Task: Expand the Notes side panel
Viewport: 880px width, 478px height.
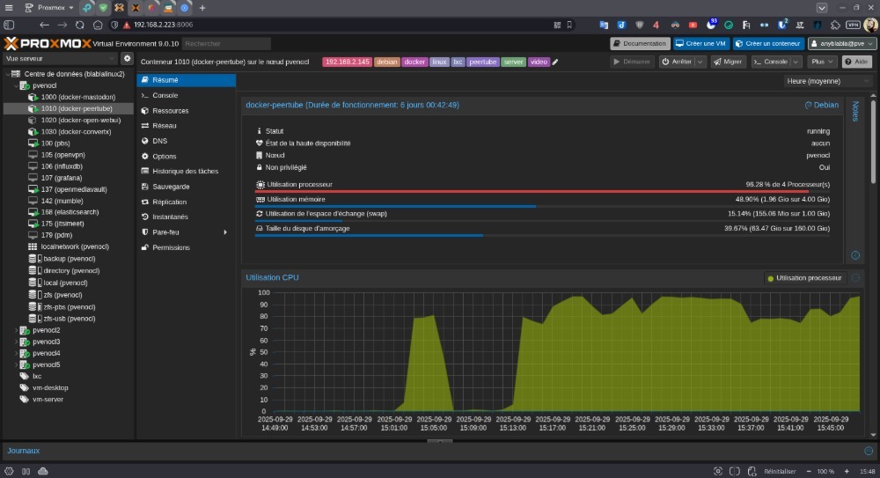Action: coord(854,255)
